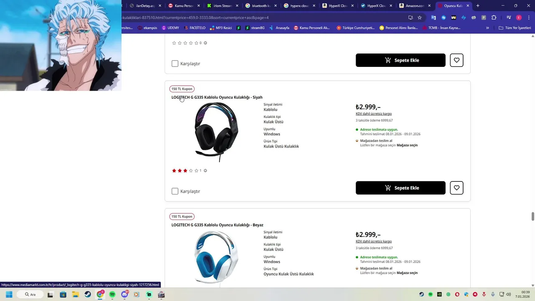Click the 150 TL Kupon badge on black G335
Viewport: 535px width, 301px height.
click(x=182, y=89)
